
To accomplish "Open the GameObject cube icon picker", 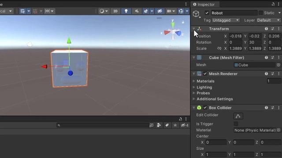I will [196, 14].
